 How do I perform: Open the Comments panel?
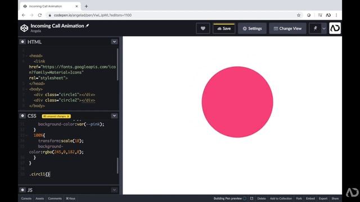55,199
